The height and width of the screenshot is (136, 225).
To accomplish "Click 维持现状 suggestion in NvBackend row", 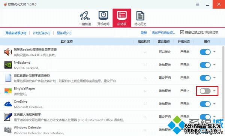I will (x=165, y=65).
